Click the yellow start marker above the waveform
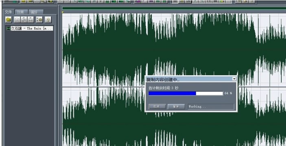This screenshot has width=286, height=146. pos(63,12)
